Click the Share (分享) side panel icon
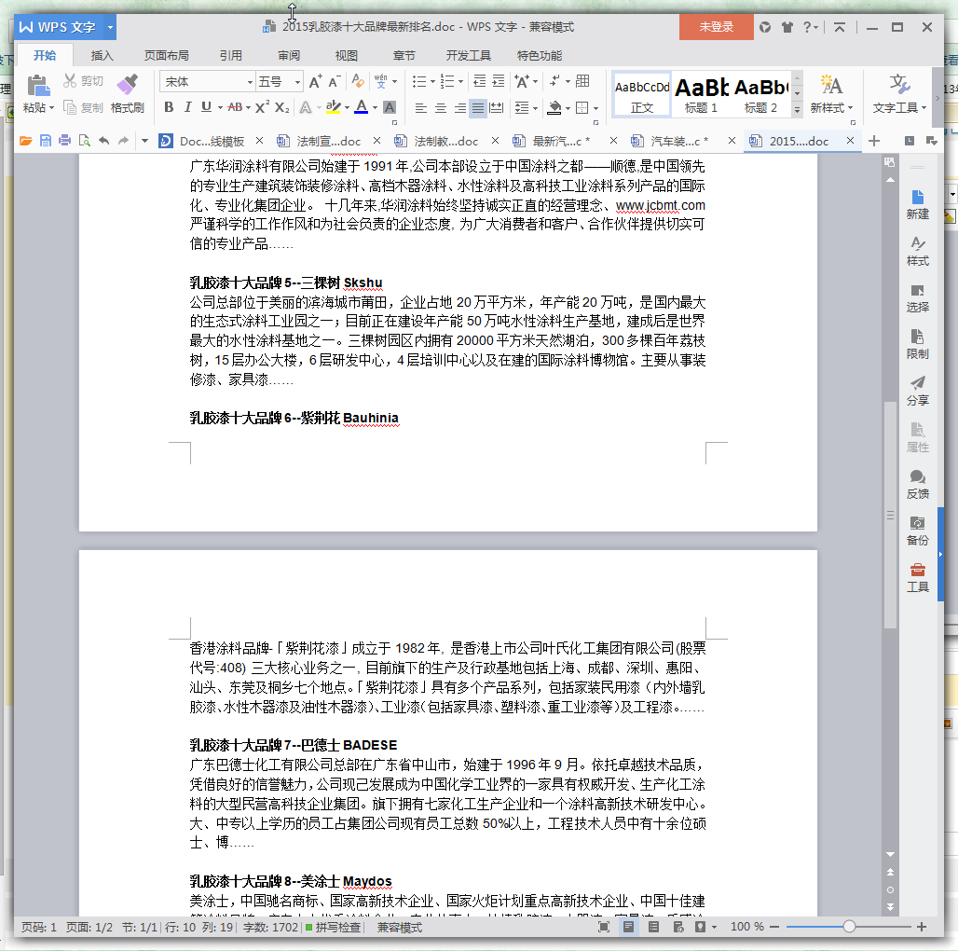 tap(918, 383)
